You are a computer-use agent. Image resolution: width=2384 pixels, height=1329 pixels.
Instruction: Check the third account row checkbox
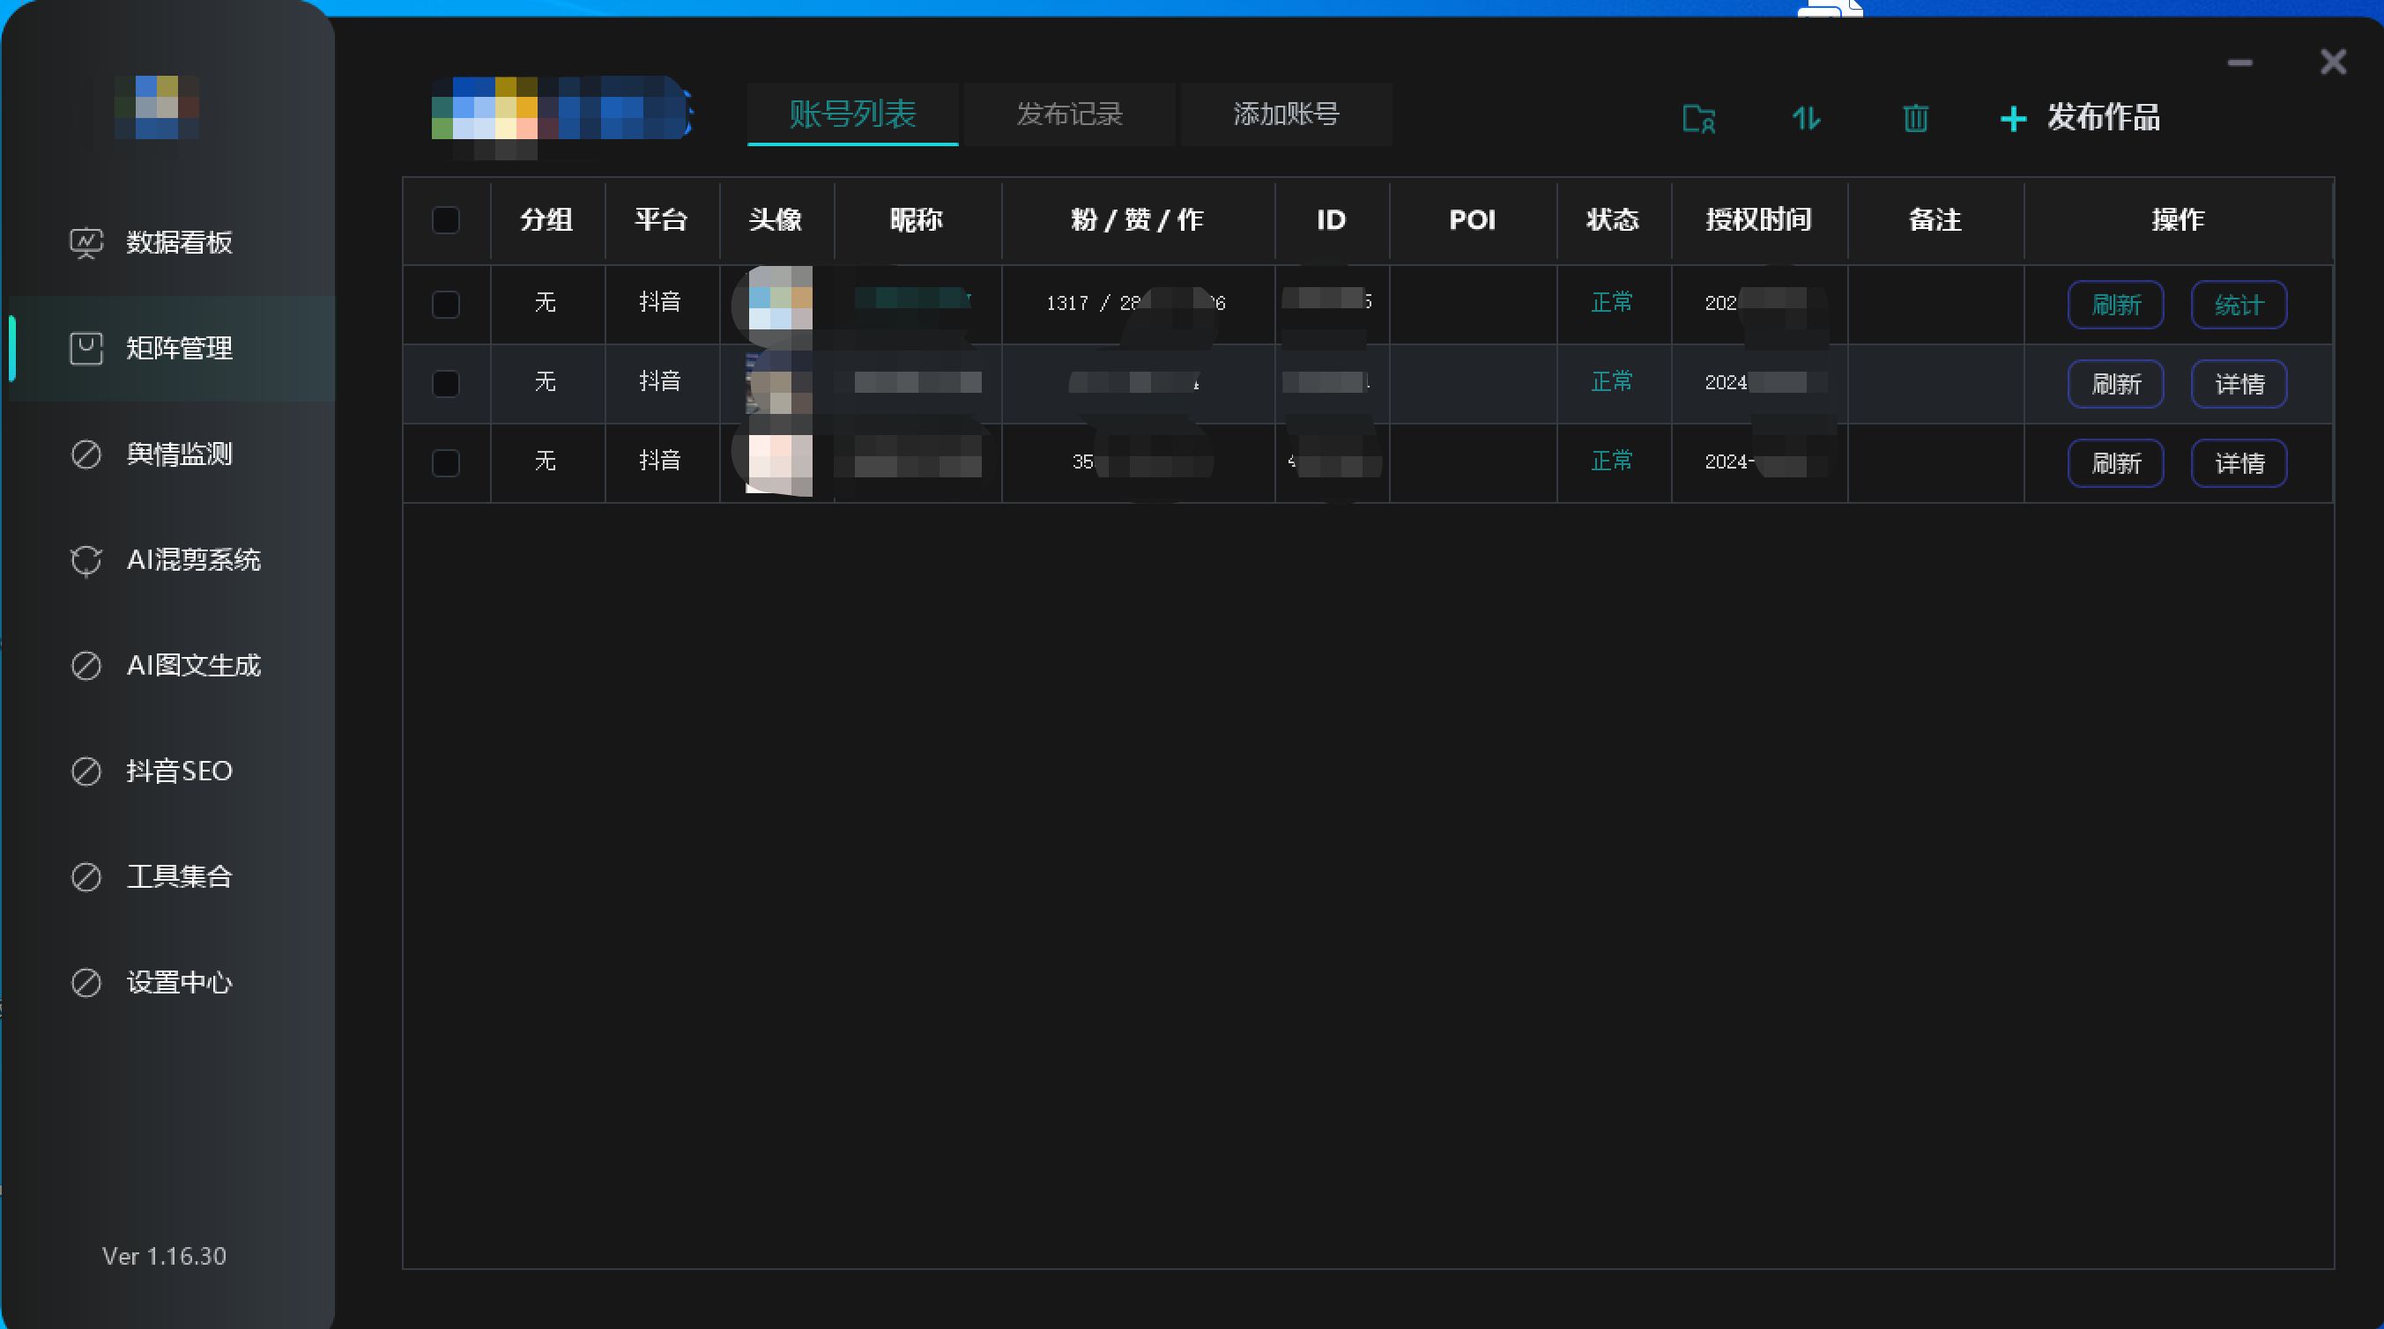point(446,462)
